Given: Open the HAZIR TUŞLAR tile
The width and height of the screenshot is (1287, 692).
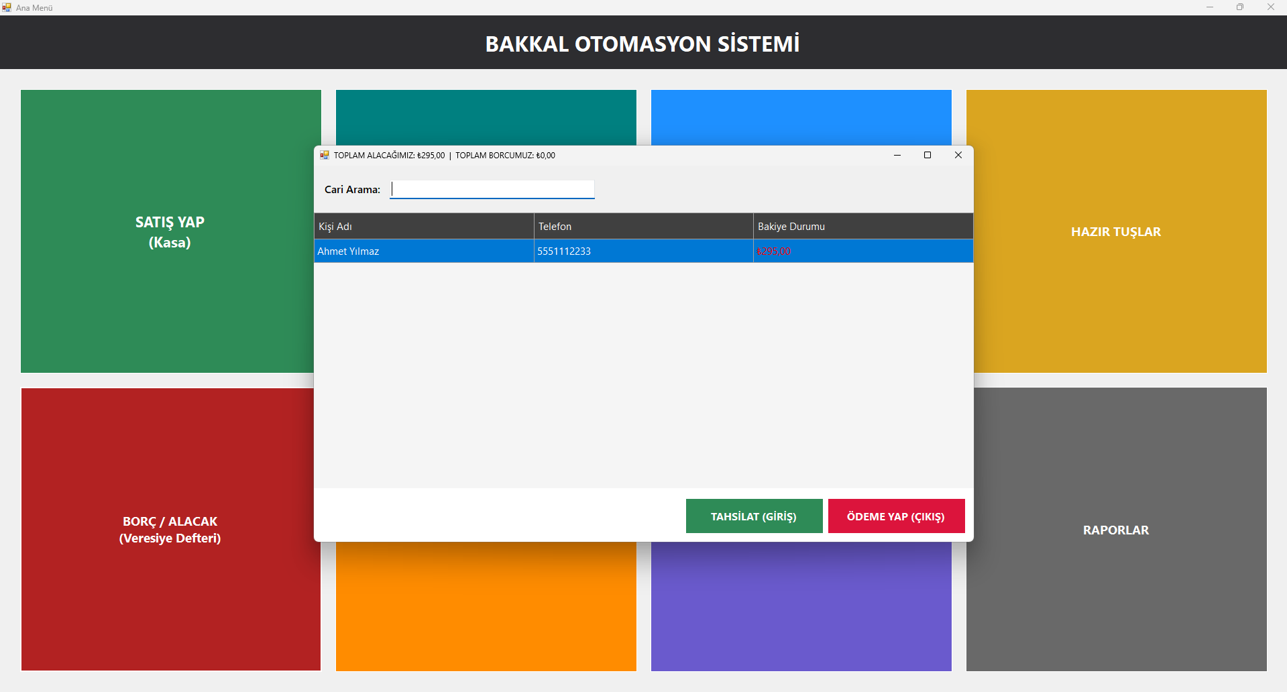Looking at the screenshot, I should (1116, 231).
